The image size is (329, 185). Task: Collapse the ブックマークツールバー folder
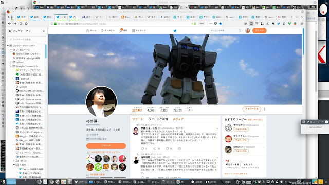coord(8,46)
